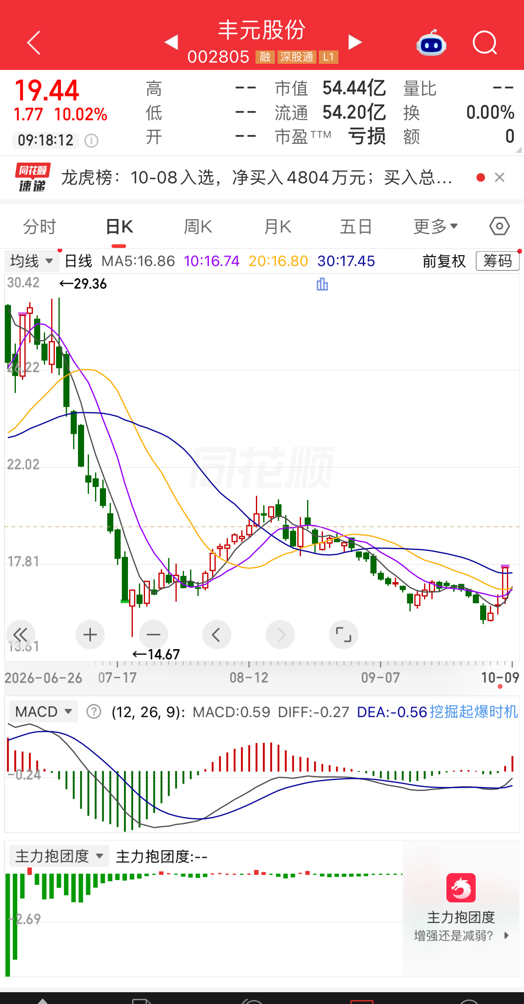Zoom out the K-line chart with minus

pos(154,635)
